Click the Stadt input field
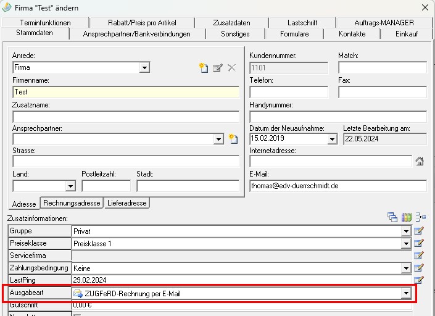Viewport: 435px width, 316px height. [188, 186]
